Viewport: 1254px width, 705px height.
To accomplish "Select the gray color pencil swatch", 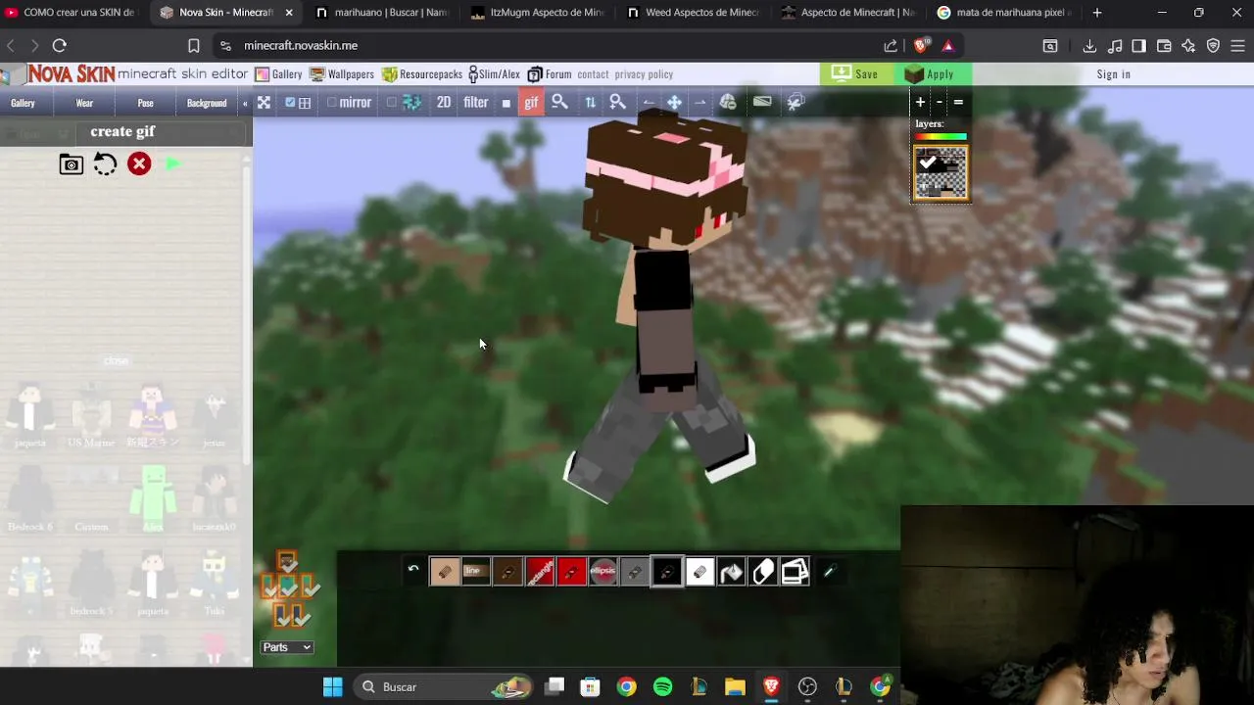I will [635, 571].
